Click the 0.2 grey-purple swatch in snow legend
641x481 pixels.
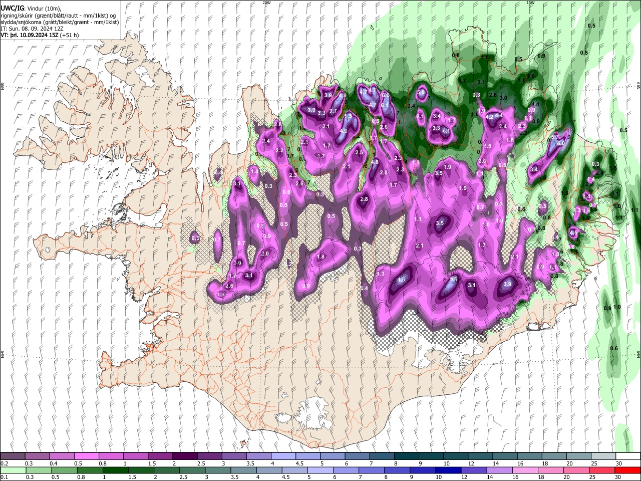click(x=13, y=456)
